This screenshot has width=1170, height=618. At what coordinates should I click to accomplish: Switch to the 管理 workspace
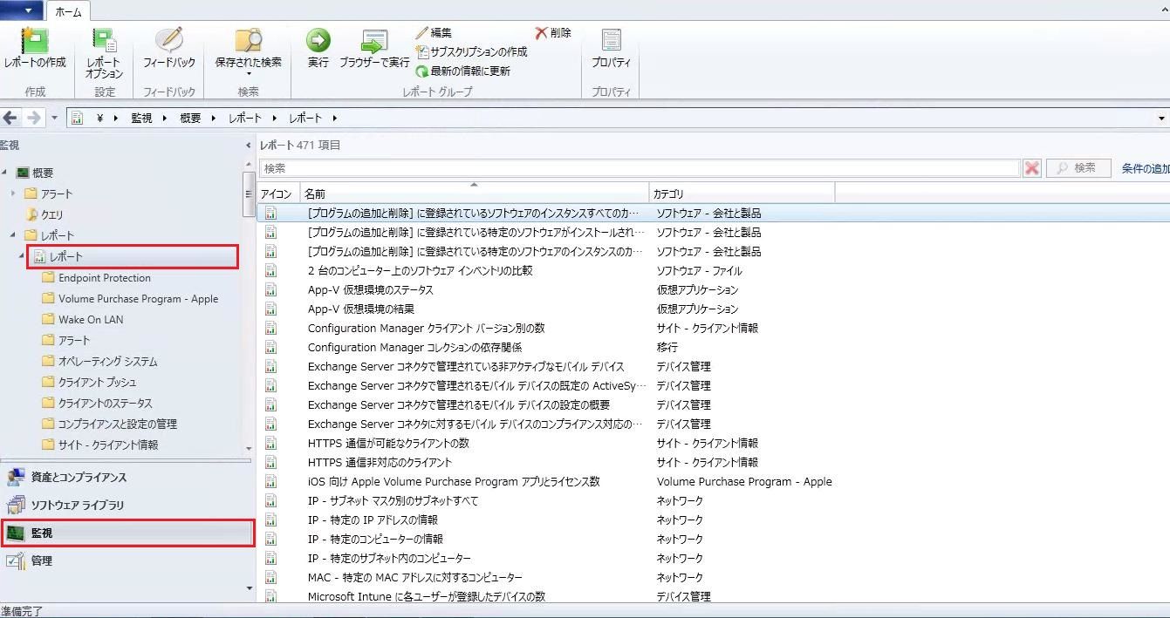point(127,560)
